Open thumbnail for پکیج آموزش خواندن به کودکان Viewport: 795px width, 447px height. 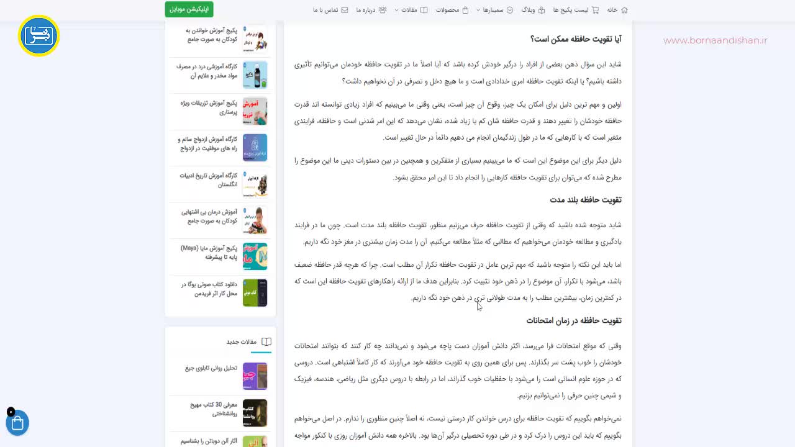255,38
